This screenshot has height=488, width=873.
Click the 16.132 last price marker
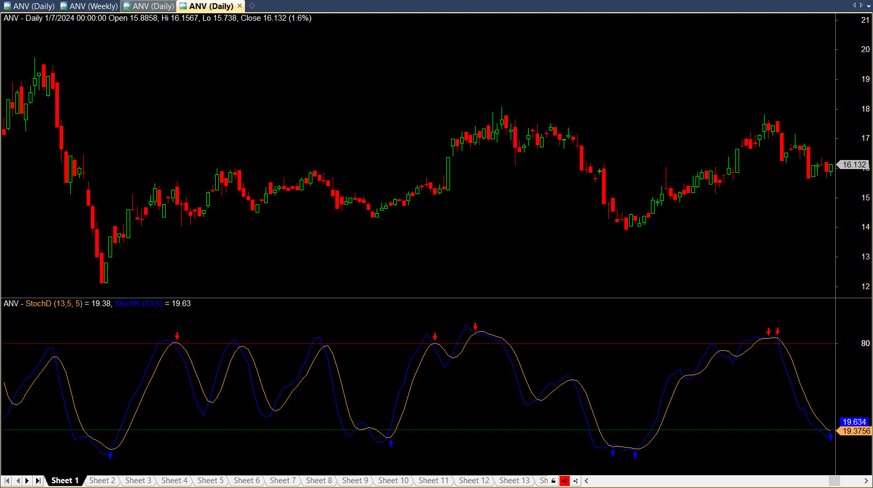tap(853, 165)
